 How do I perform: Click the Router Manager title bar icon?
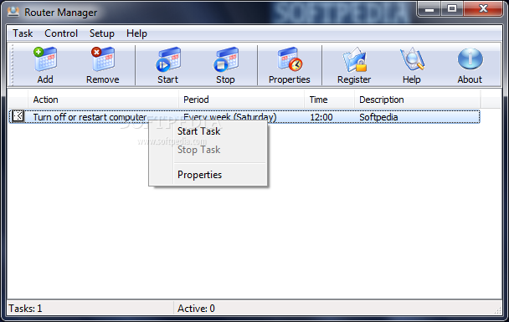[13, 12]
